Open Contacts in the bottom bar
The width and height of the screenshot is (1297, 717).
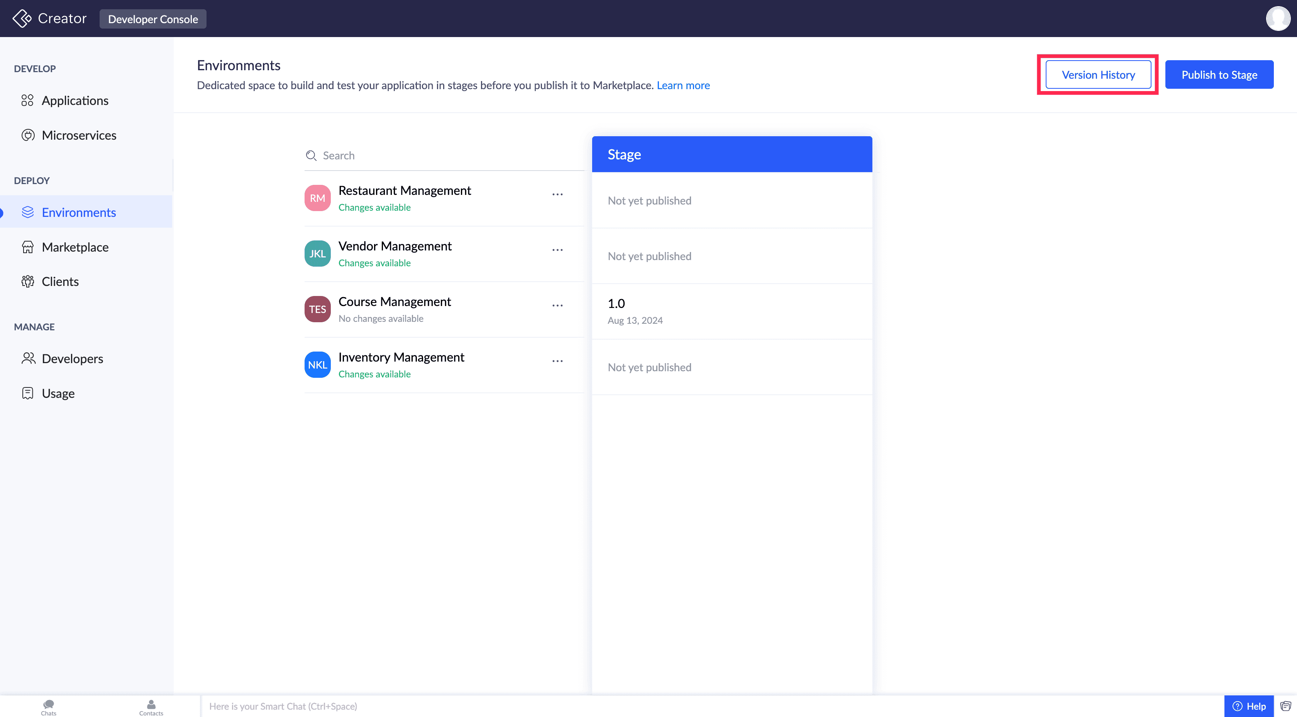click(151, 707)
